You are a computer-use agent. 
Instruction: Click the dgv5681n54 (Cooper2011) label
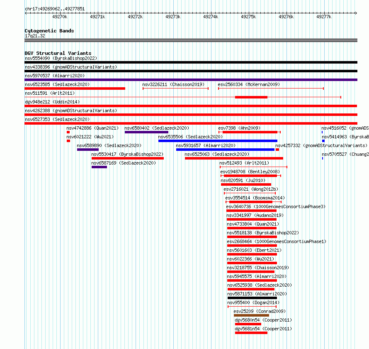(x=263, y=329)
